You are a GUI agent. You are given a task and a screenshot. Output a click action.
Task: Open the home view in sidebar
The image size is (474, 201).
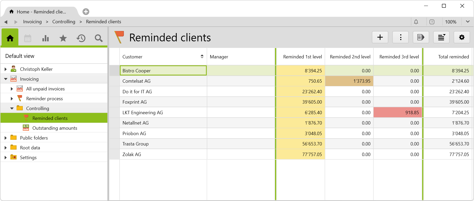click(10, 38)
